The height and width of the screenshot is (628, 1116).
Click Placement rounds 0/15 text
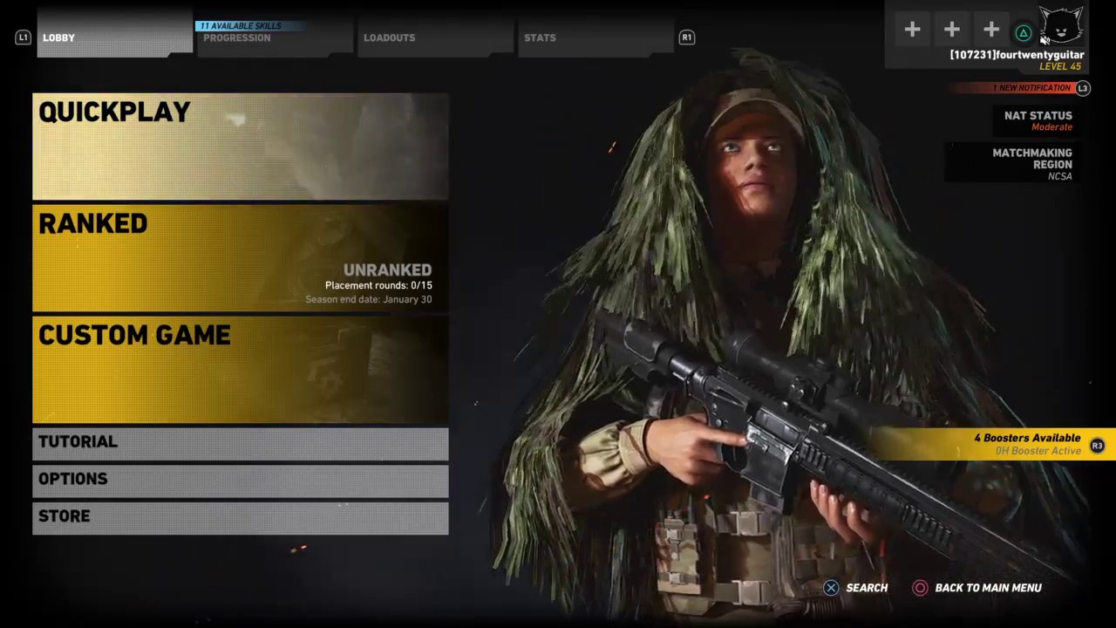378,285
